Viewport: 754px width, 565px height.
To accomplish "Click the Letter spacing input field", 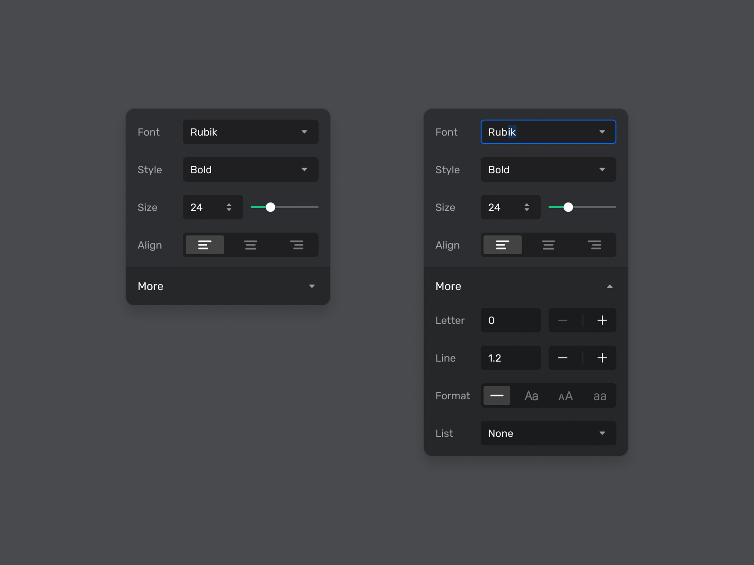I will coord(510,320).
